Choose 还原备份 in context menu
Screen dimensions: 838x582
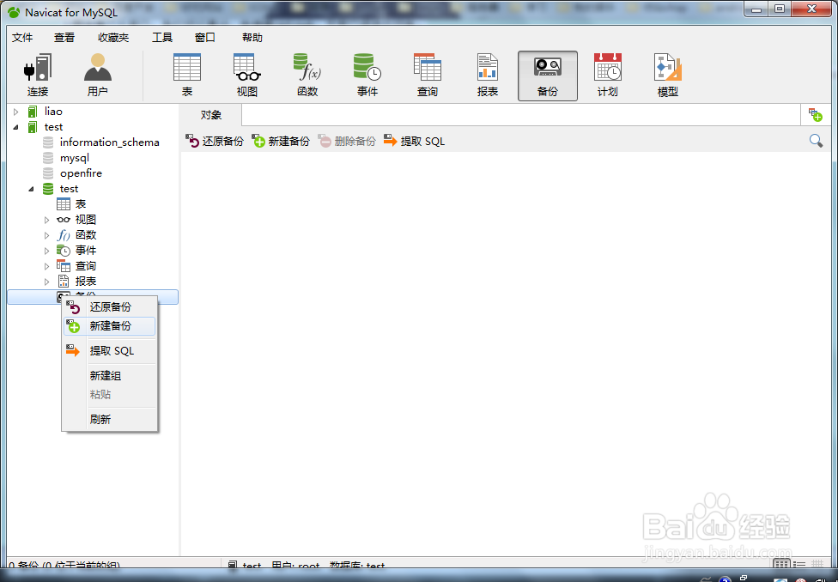point(110,306)
